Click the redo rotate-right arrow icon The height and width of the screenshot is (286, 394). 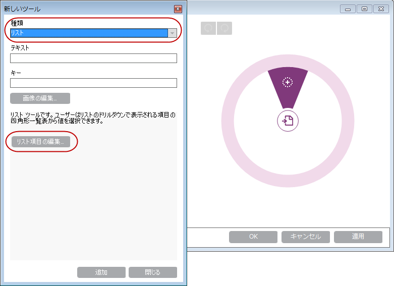(224, 28)
